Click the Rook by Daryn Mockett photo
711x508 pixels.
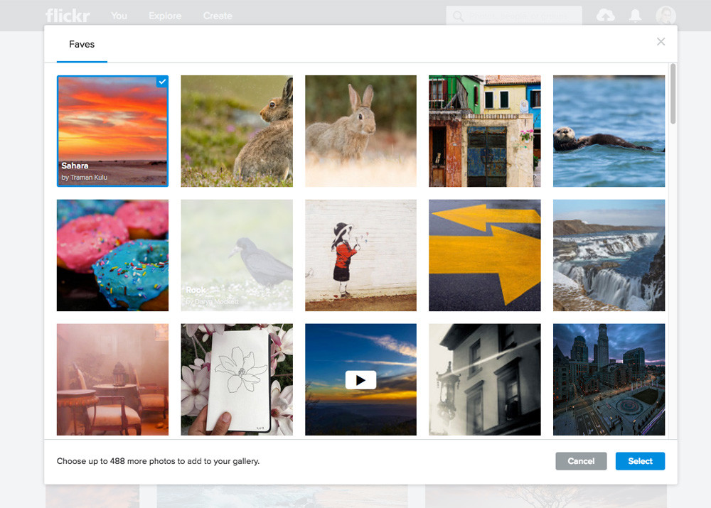pyautogui.click(x=237, y=255)
